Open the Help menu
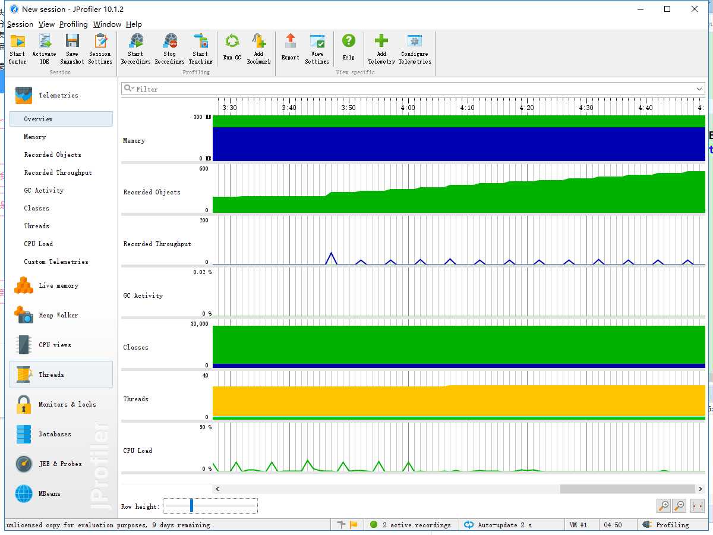Viewport: 713px width, 535px height. pos(134,24)
